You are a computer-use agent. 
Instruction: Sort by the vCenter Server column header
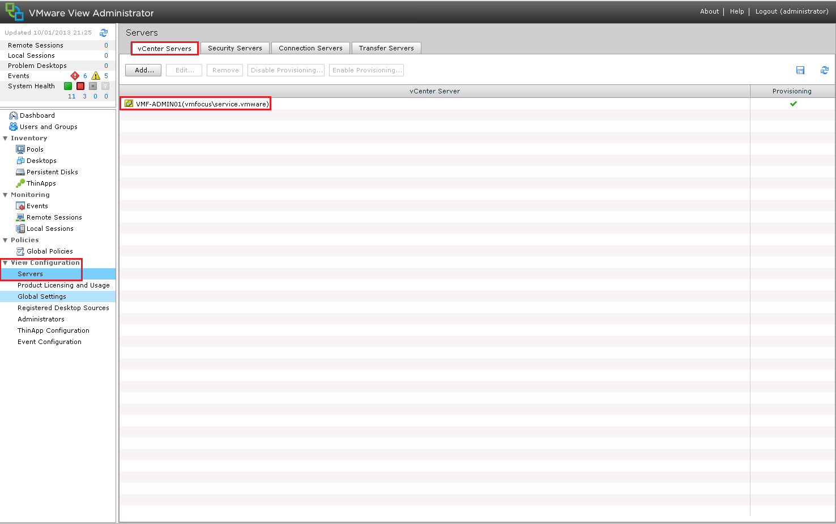[434, 91]
